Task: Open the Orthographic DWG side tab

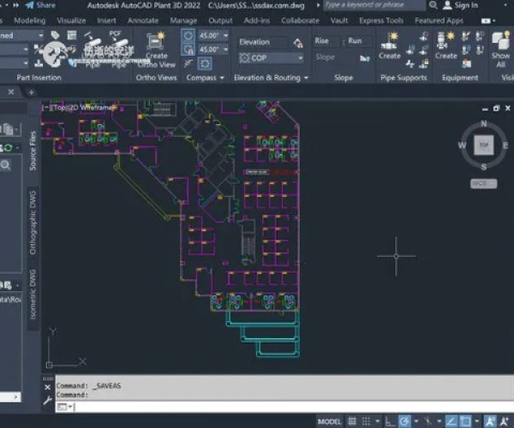Action: pyautogui.click(x=33, y=223)
